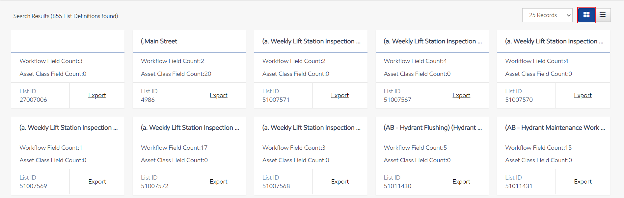Export list with ID 51007569
The image size is (624, 198).
(x=97, y=182)
